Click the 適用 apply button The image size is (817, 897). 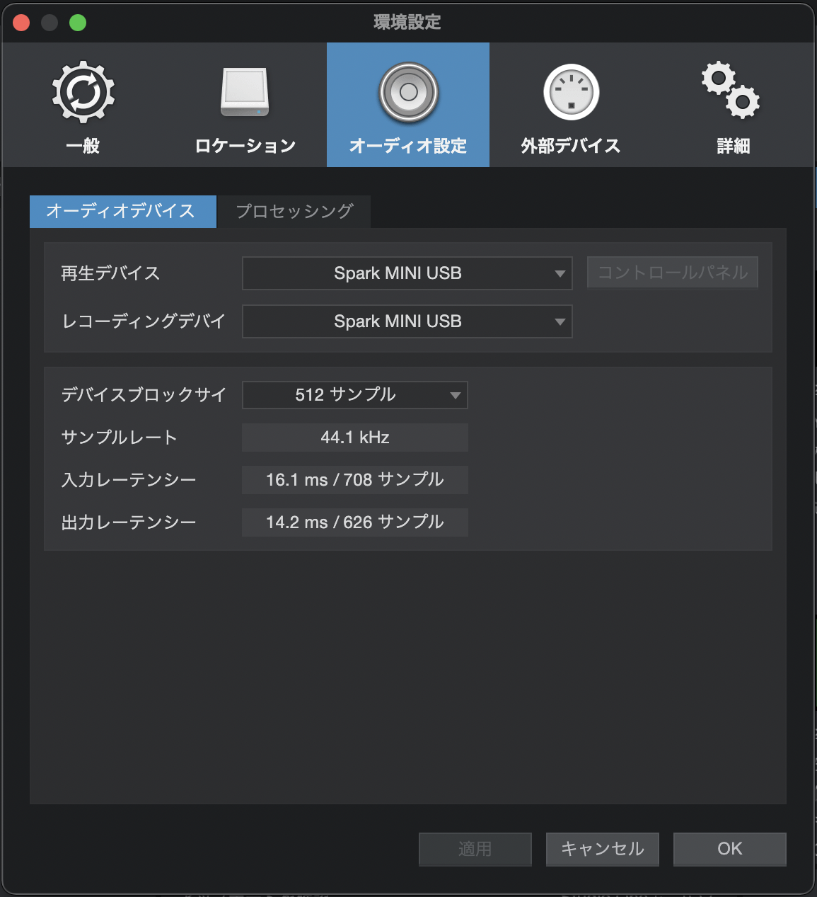tap(475, 849)
